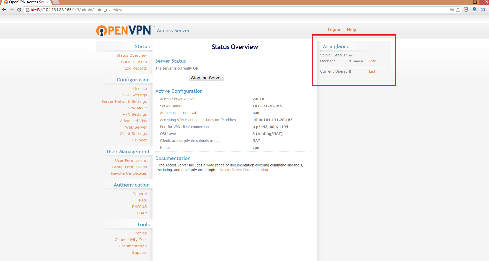Run the Connectivity Test tool

pos(131,240)
